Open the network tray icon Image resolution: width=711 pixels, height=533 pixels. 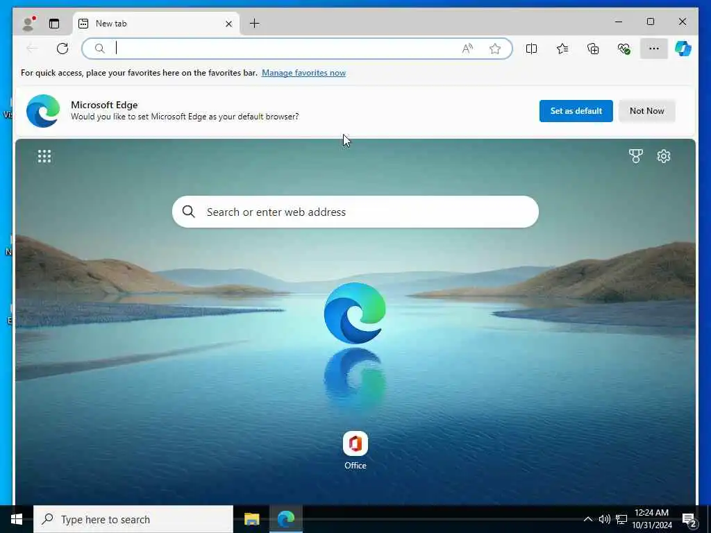point(621,519)
